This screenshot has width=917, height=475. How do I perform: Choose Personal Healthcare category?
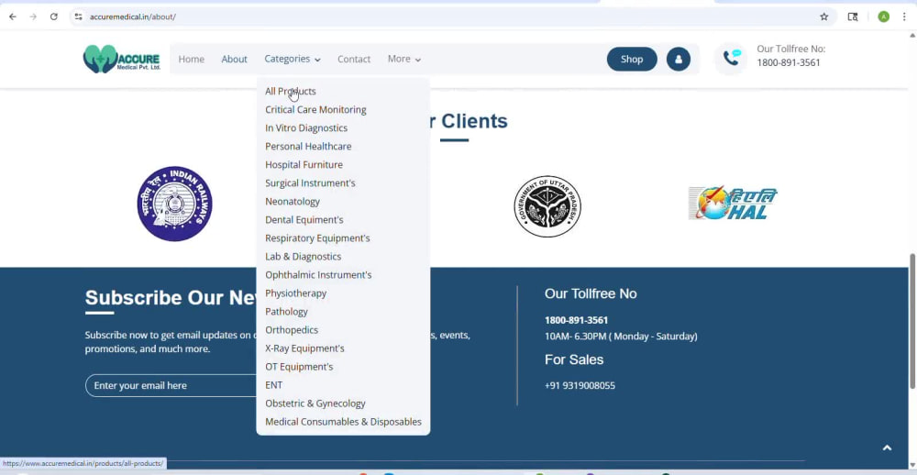[x=308, y=146]
